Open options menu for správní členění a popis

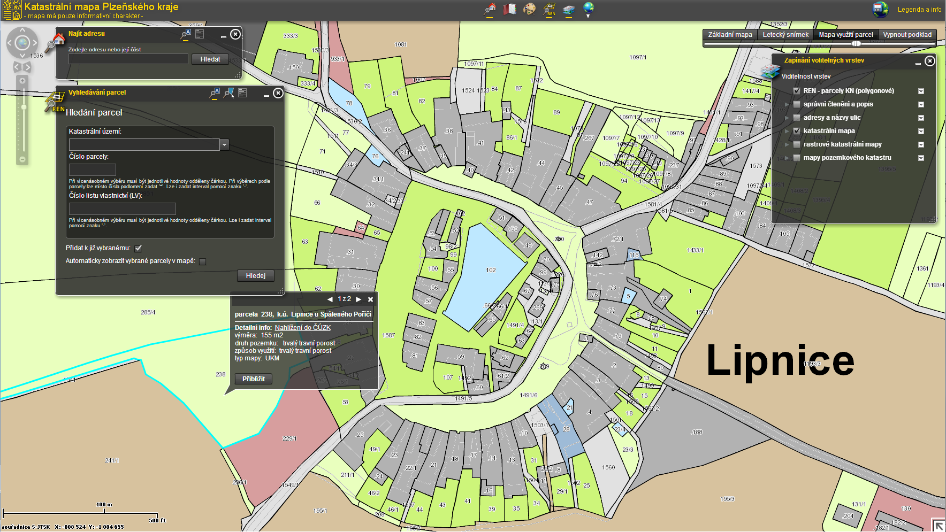[x=921, y=105]
